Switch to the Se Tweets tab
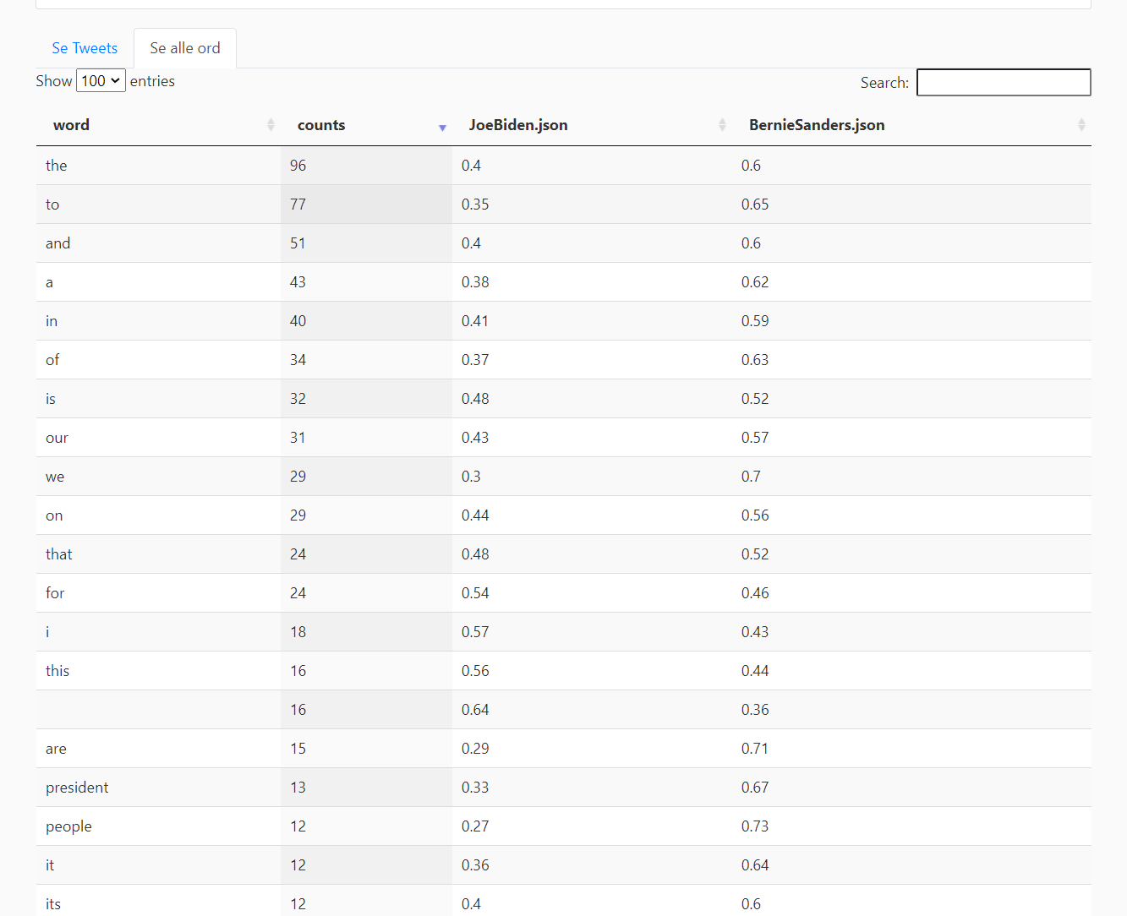1127x916 pixels. coord(85,48)
